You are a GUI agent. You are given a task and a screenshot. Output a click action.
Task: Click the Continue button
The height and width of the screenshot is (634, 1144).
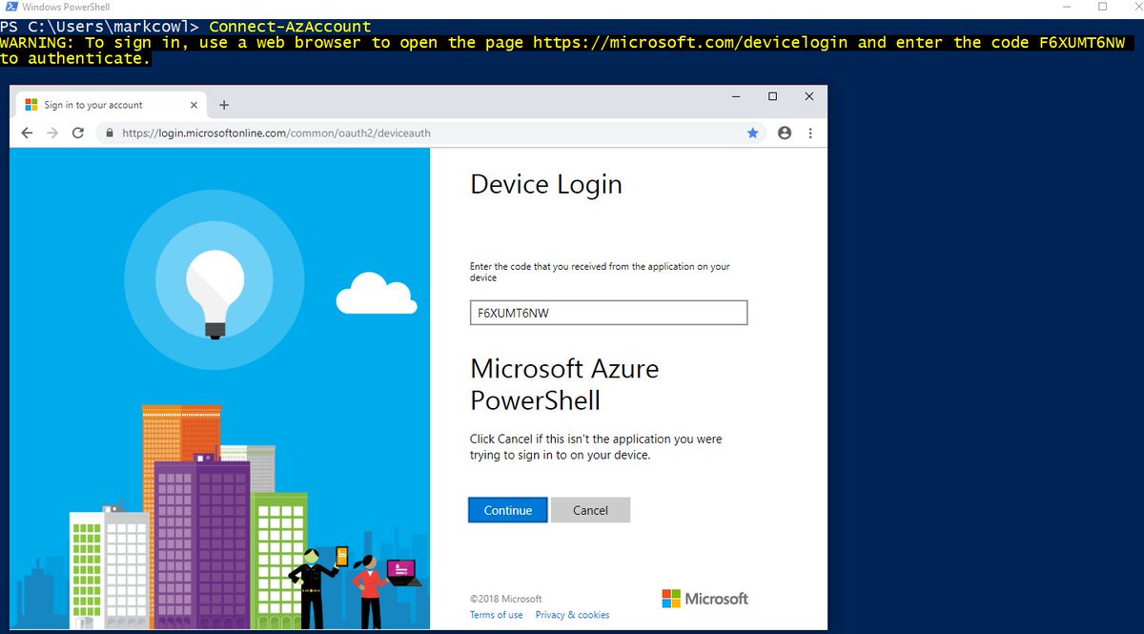(x=507, y=510)
